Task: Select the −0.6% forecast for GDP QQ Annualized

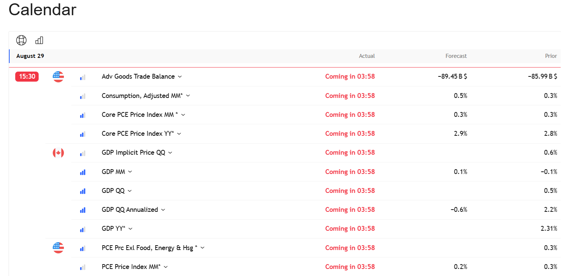Action: coord(459,210)
